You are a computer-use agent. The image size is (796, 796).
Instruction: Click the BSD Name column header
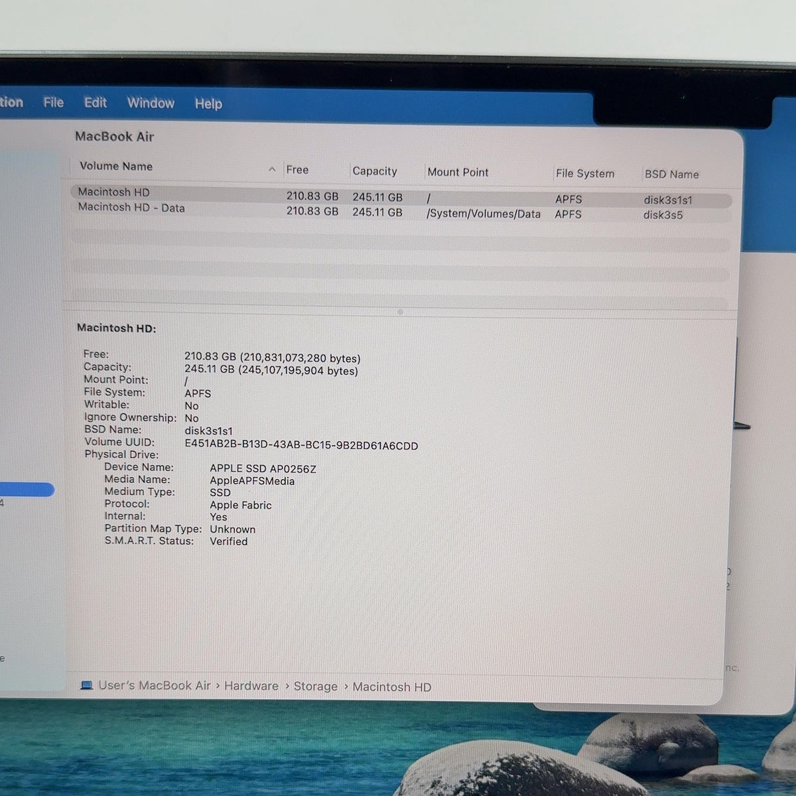click(672, 174)
